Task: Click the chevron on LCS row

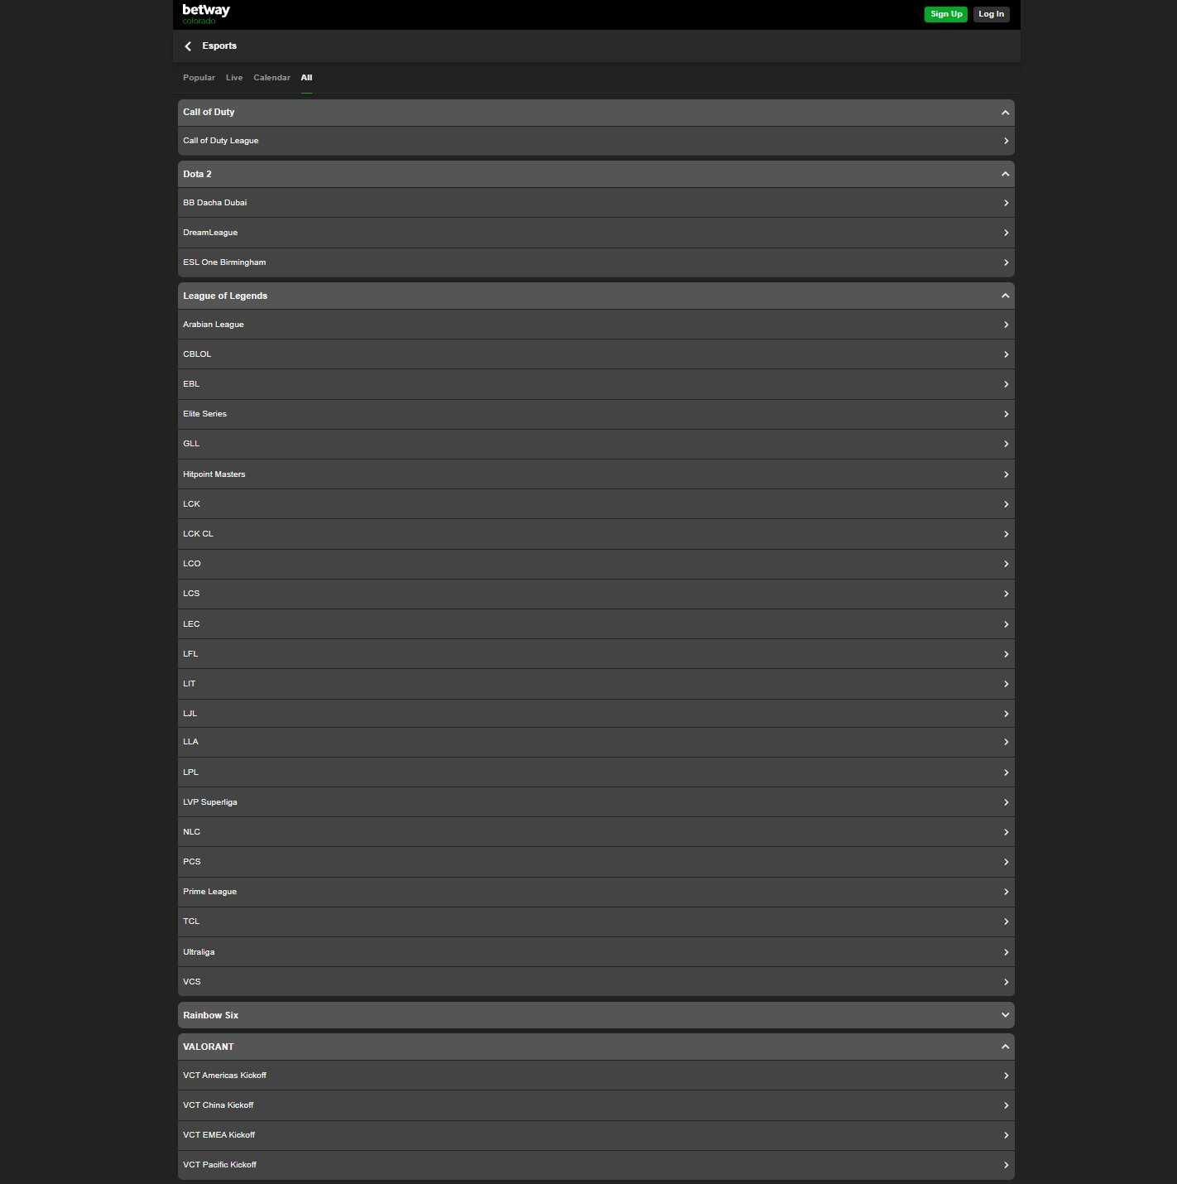Action: 1006,594
